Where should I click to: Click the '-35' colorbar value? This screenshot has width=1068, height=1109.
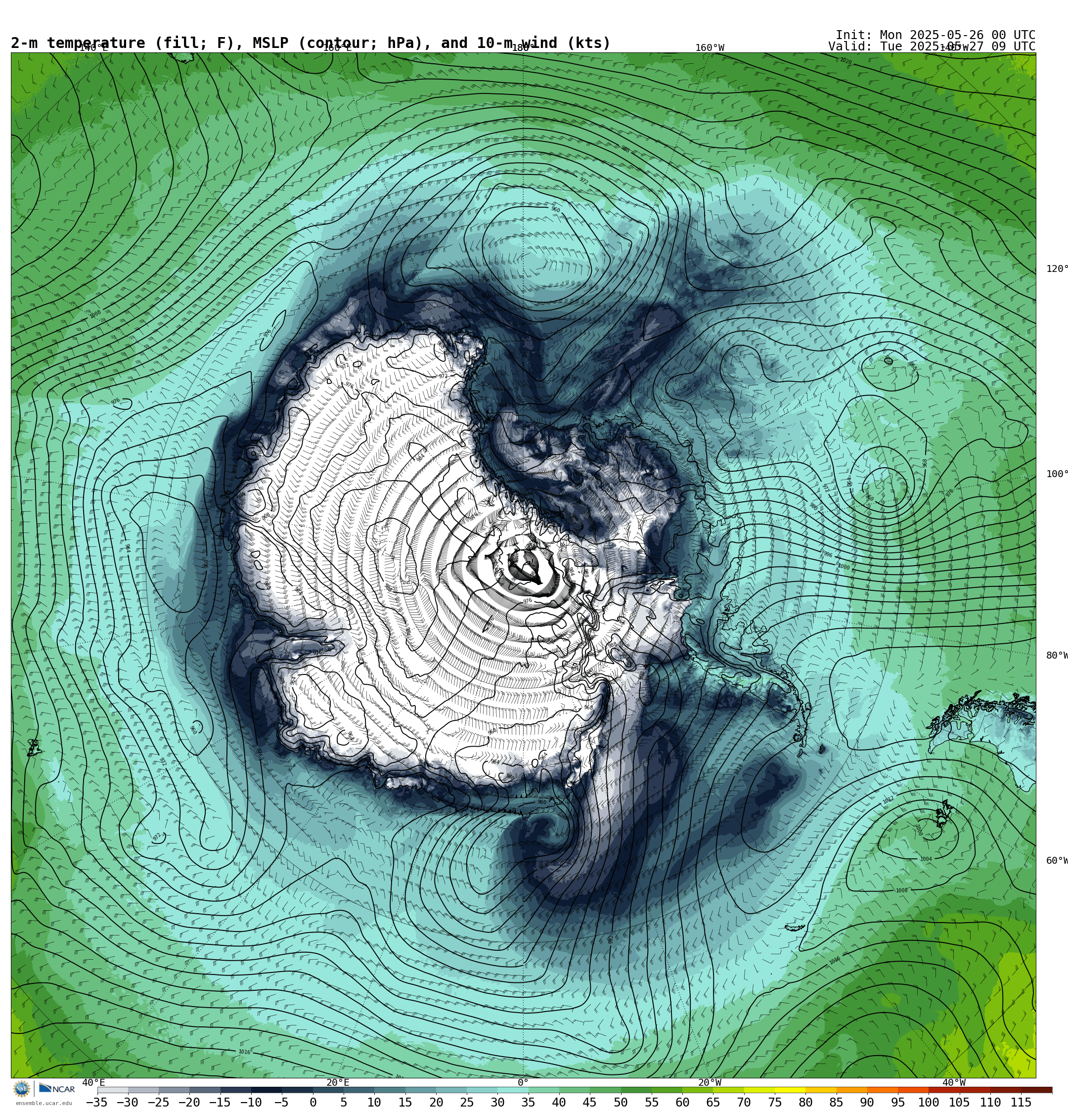pyautogui.click(x=96, y=1102)
